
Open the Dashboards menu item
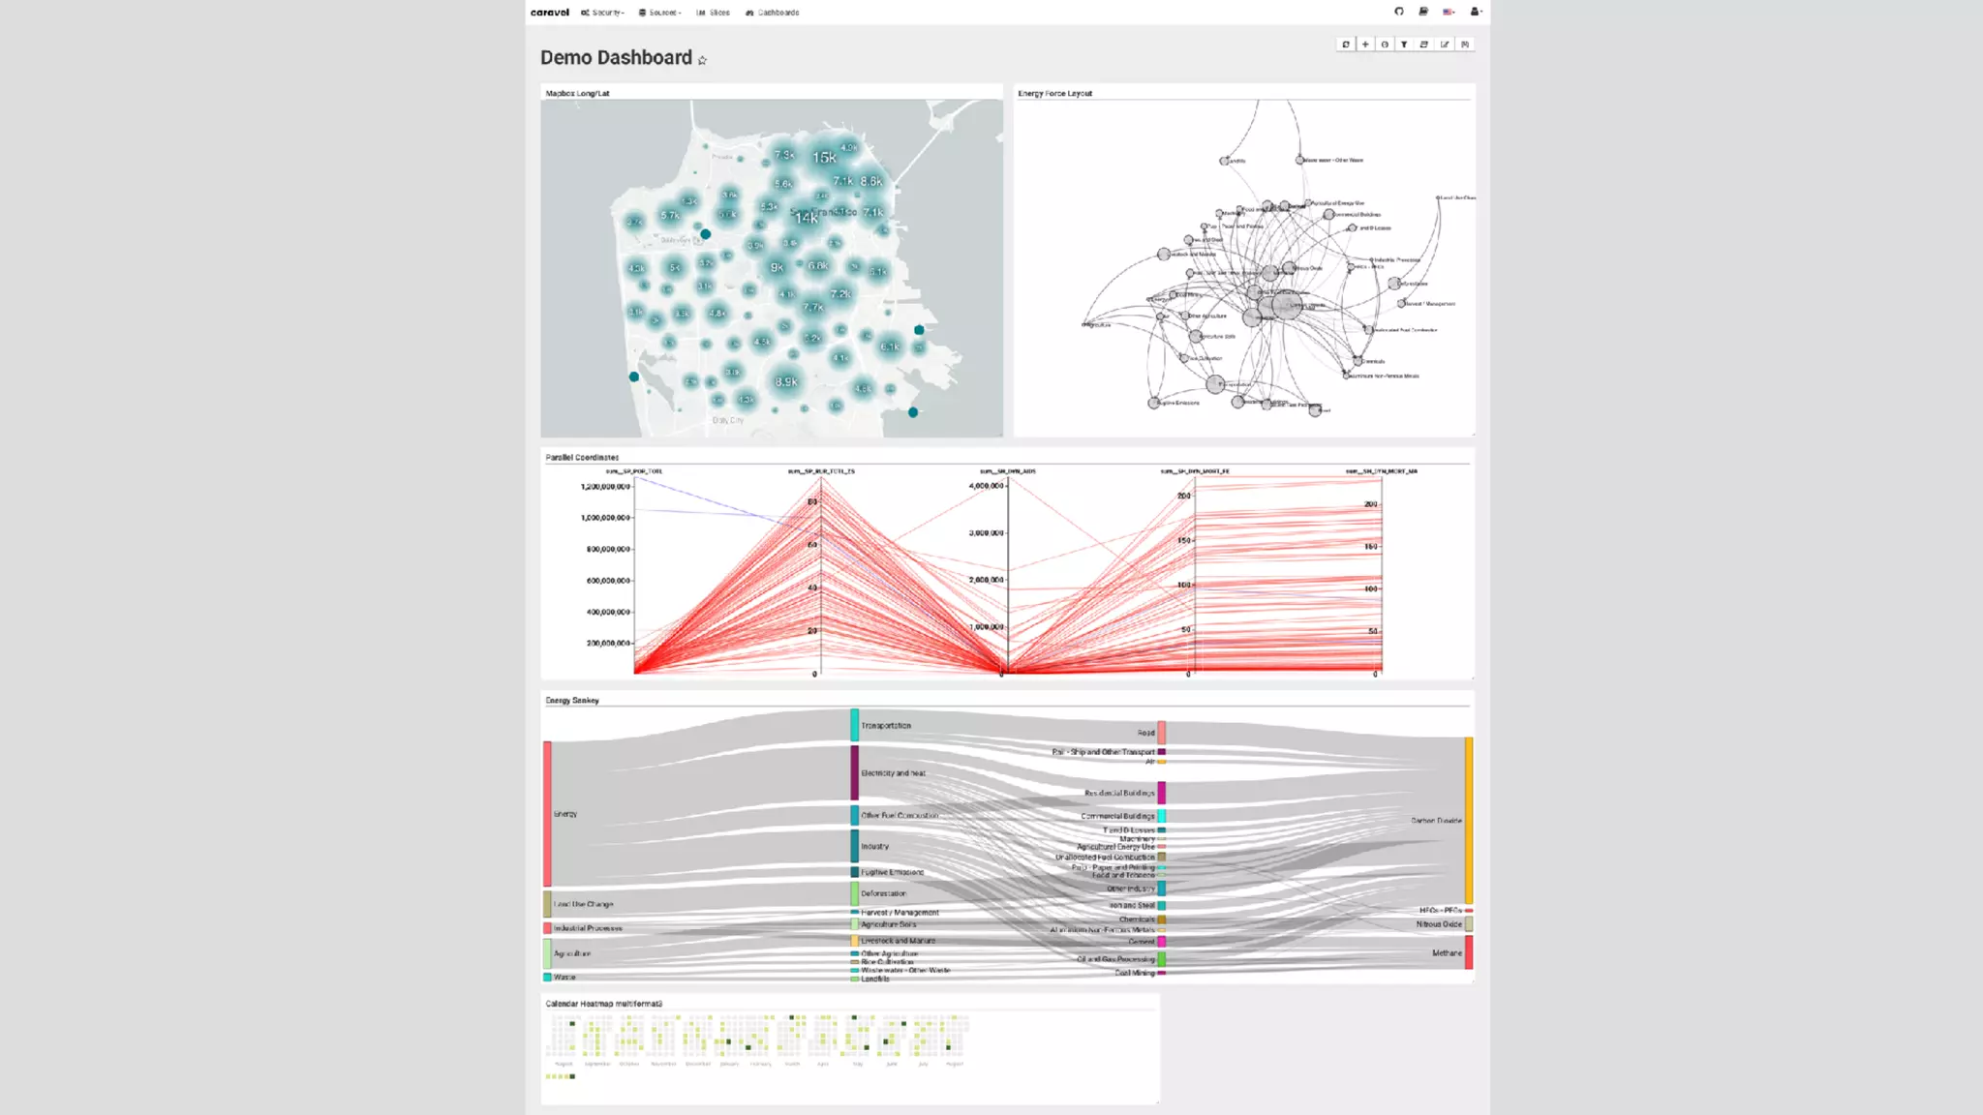pyautogui.click(x=773, y=13)
